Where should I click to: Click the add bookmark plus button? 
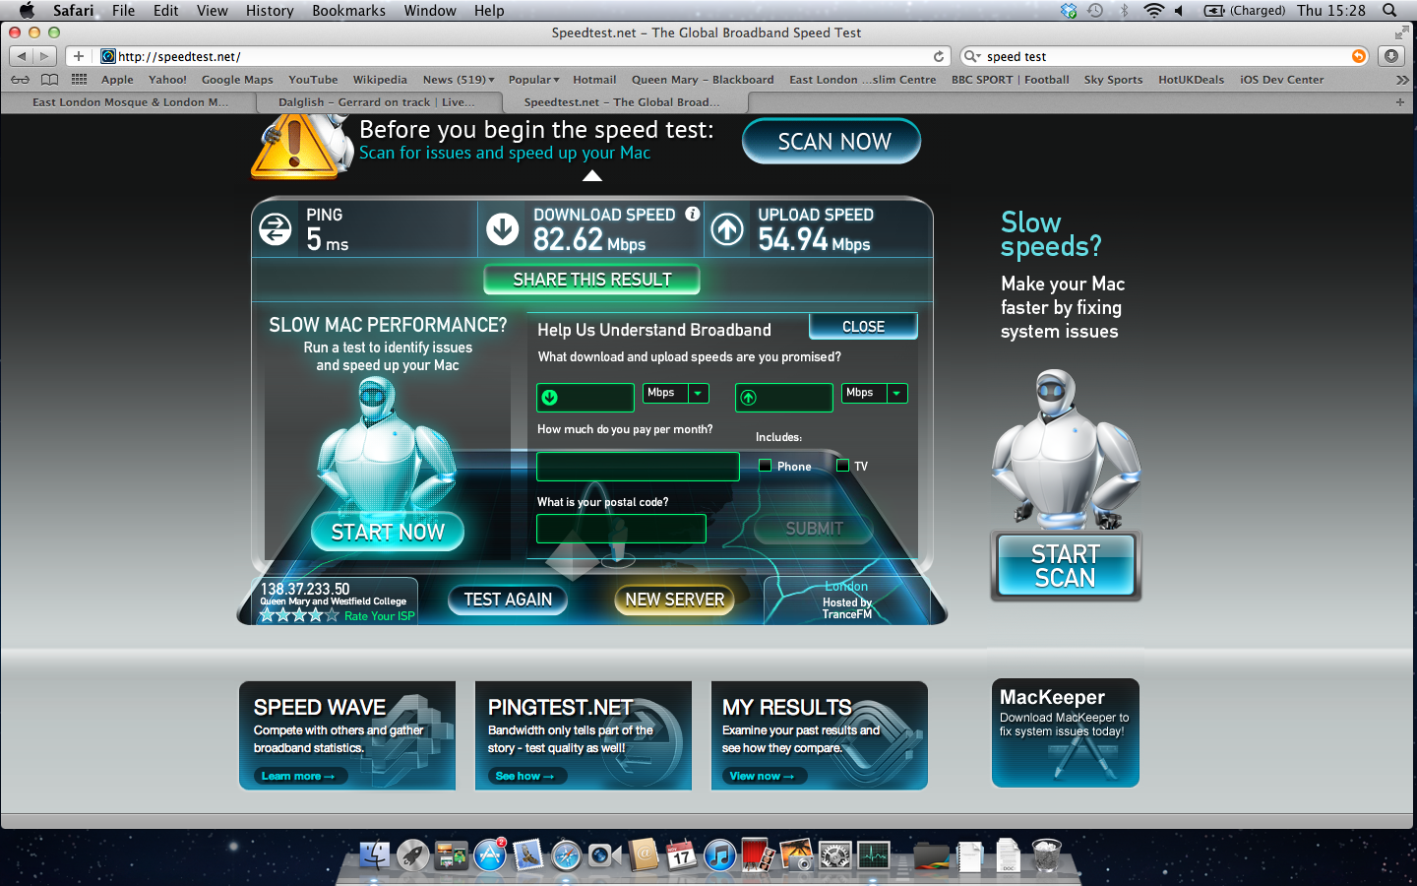pos(79,56)
